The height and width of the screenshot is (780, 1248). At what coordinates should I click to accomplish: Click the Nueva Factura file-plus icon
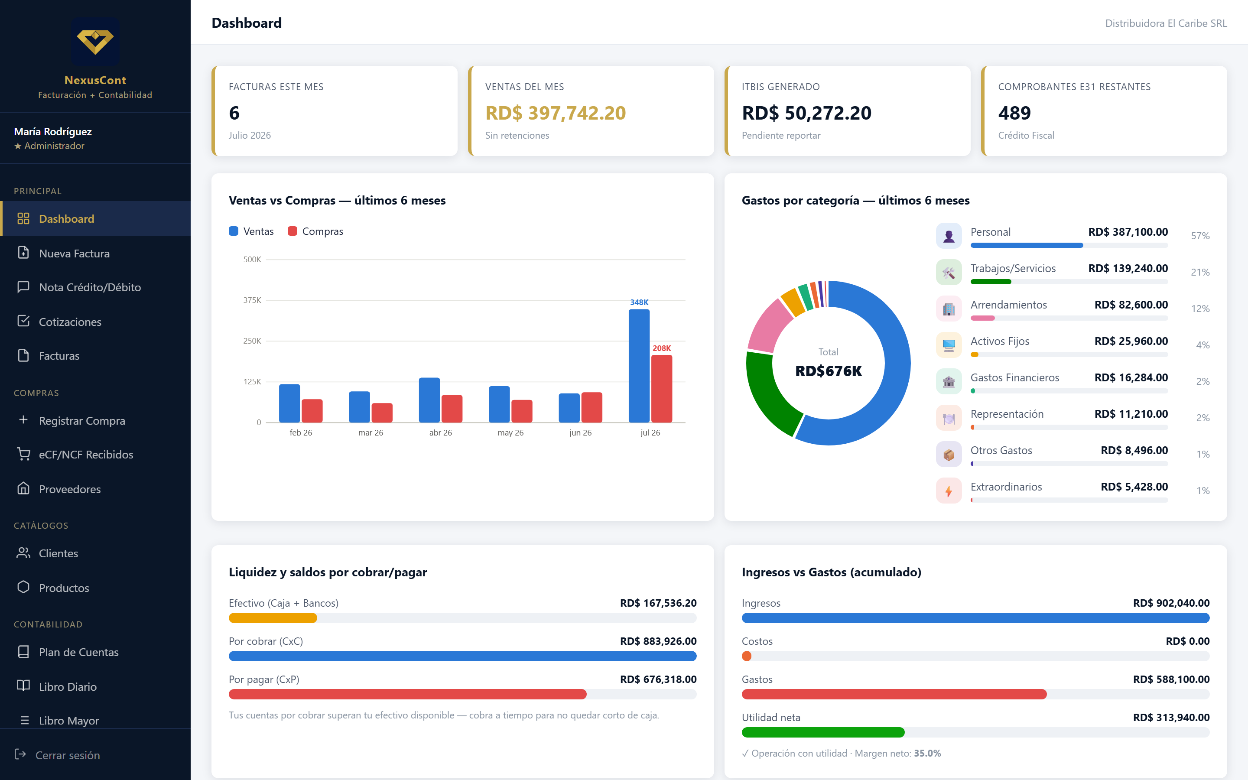23,253
